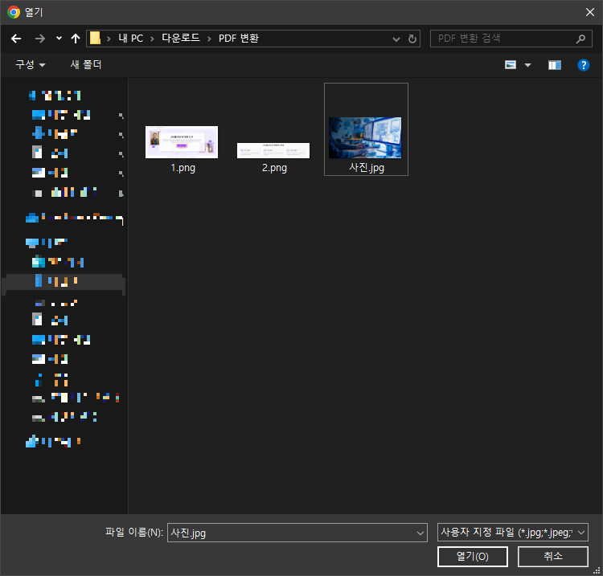
Task: Select the 1.png thumbnail
Action: click(182, 141)
